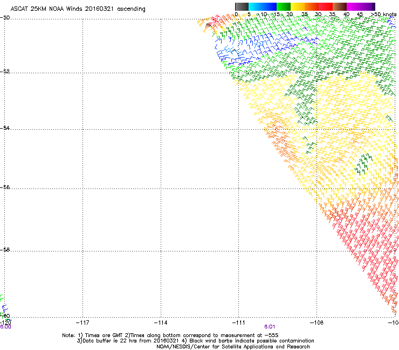Click the red 30-35 knots legend segment
399x350 pixels.
tap(326, 6)
